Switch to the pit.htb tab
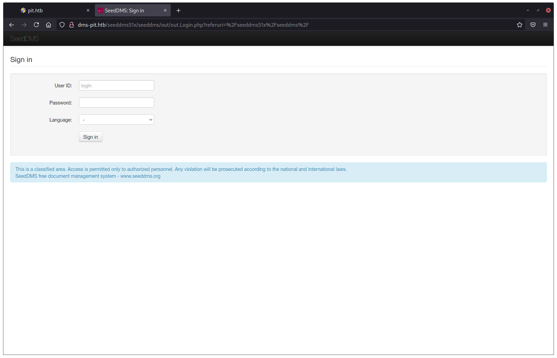This screenshot has width=557, height=358. tap(51, 10)
